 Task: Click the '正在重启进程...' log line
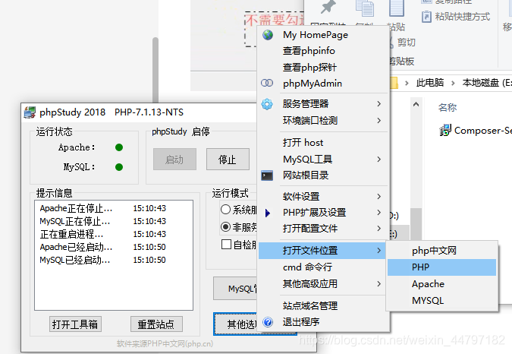point(103,235)
